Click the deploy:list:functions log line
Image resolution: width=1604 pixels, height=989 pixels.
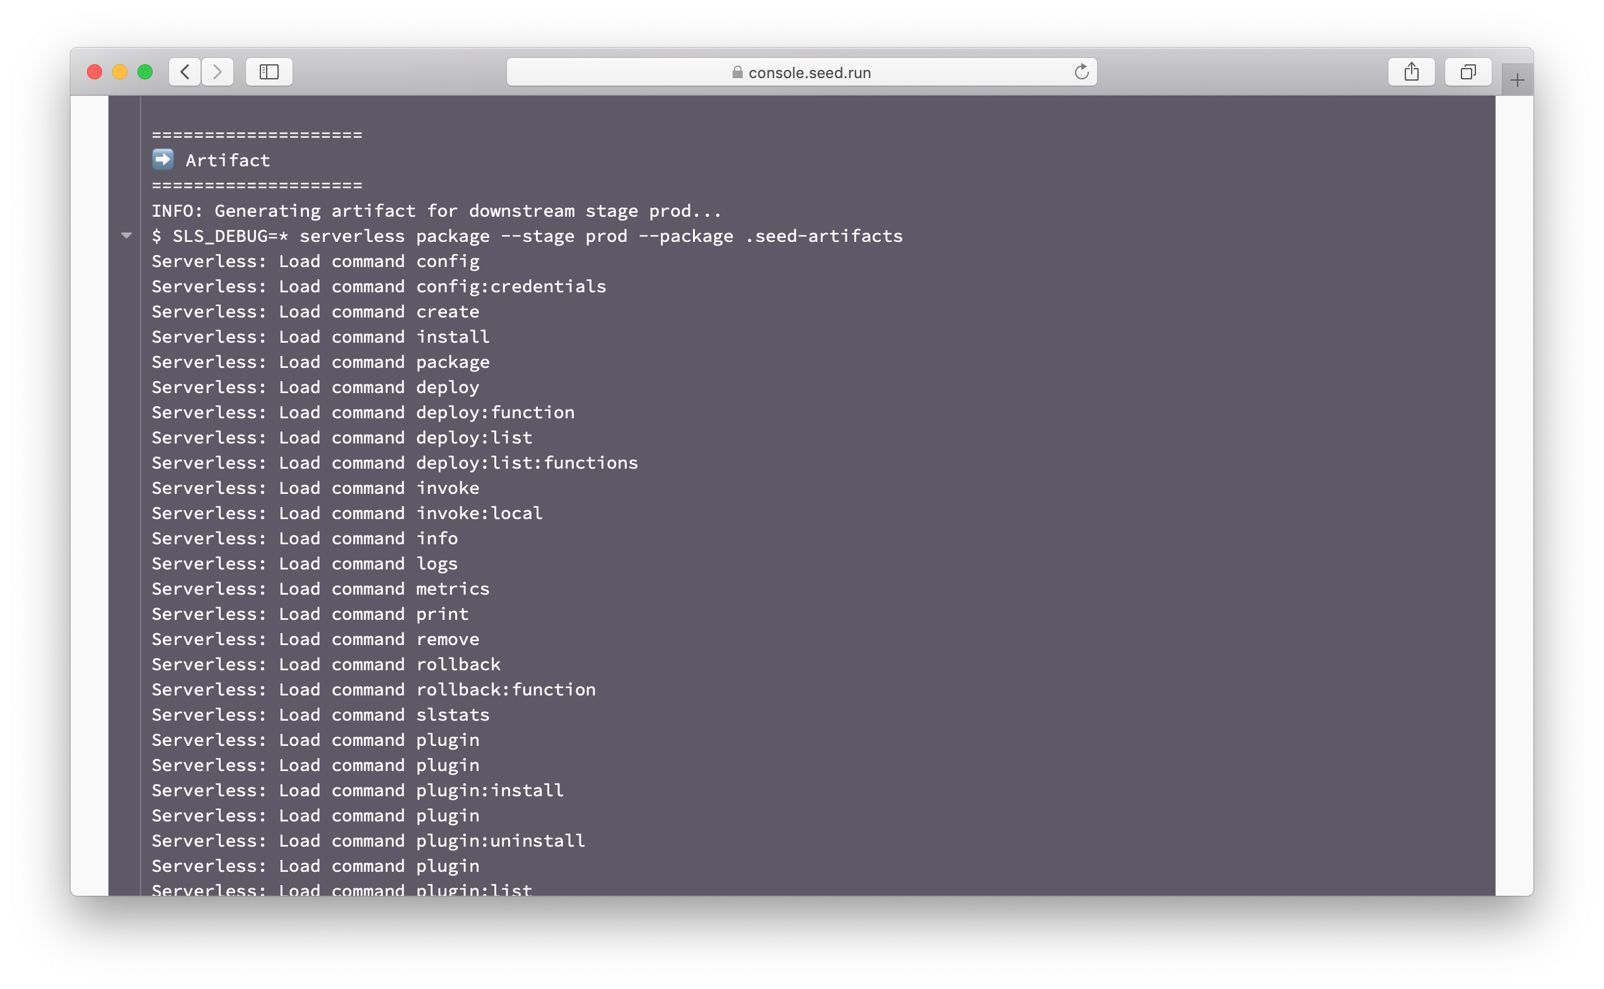pos(394,463)
